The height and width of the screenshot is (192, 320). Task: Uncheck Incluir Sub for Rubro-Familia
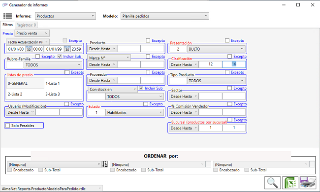[60, 56]
